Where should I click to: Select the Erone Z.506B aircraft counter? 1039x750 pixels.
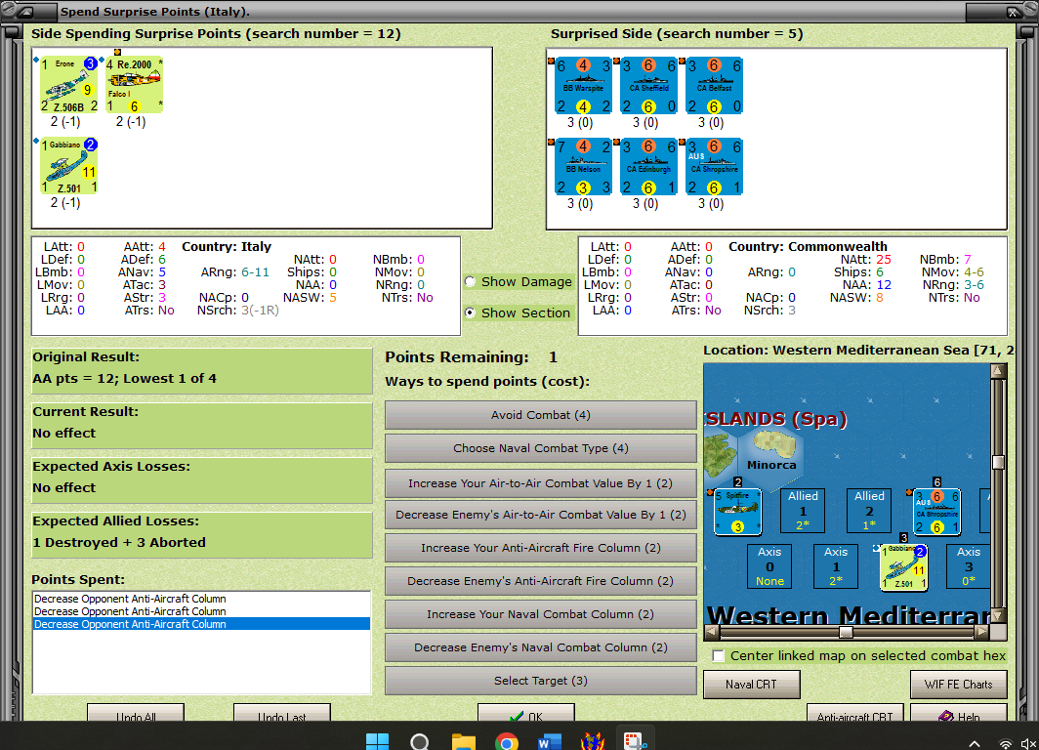(x=69, y=85)
